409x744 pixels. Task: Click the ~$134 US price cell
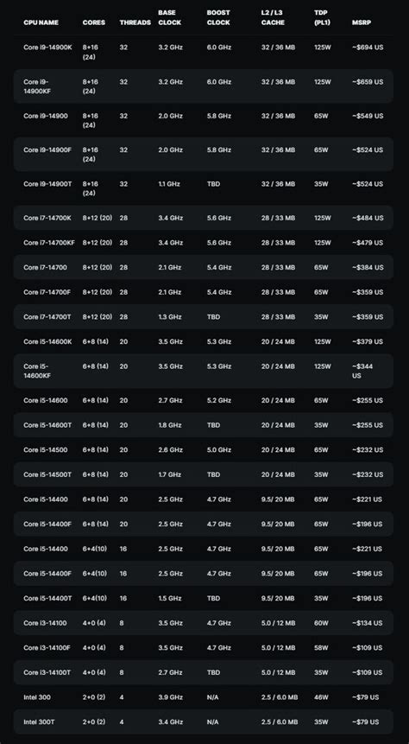click(367, 623)
